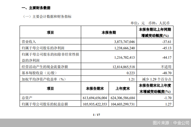
Task: Click the change value -45.13
Action: pyautogui.click(x=167, y=48)
